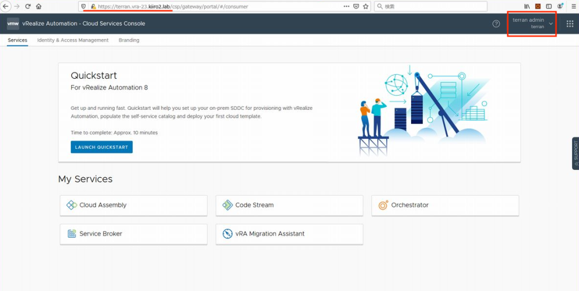Click the 'My Services' heading
Viewport: 579px width, 291px height.
pos(85,179)
